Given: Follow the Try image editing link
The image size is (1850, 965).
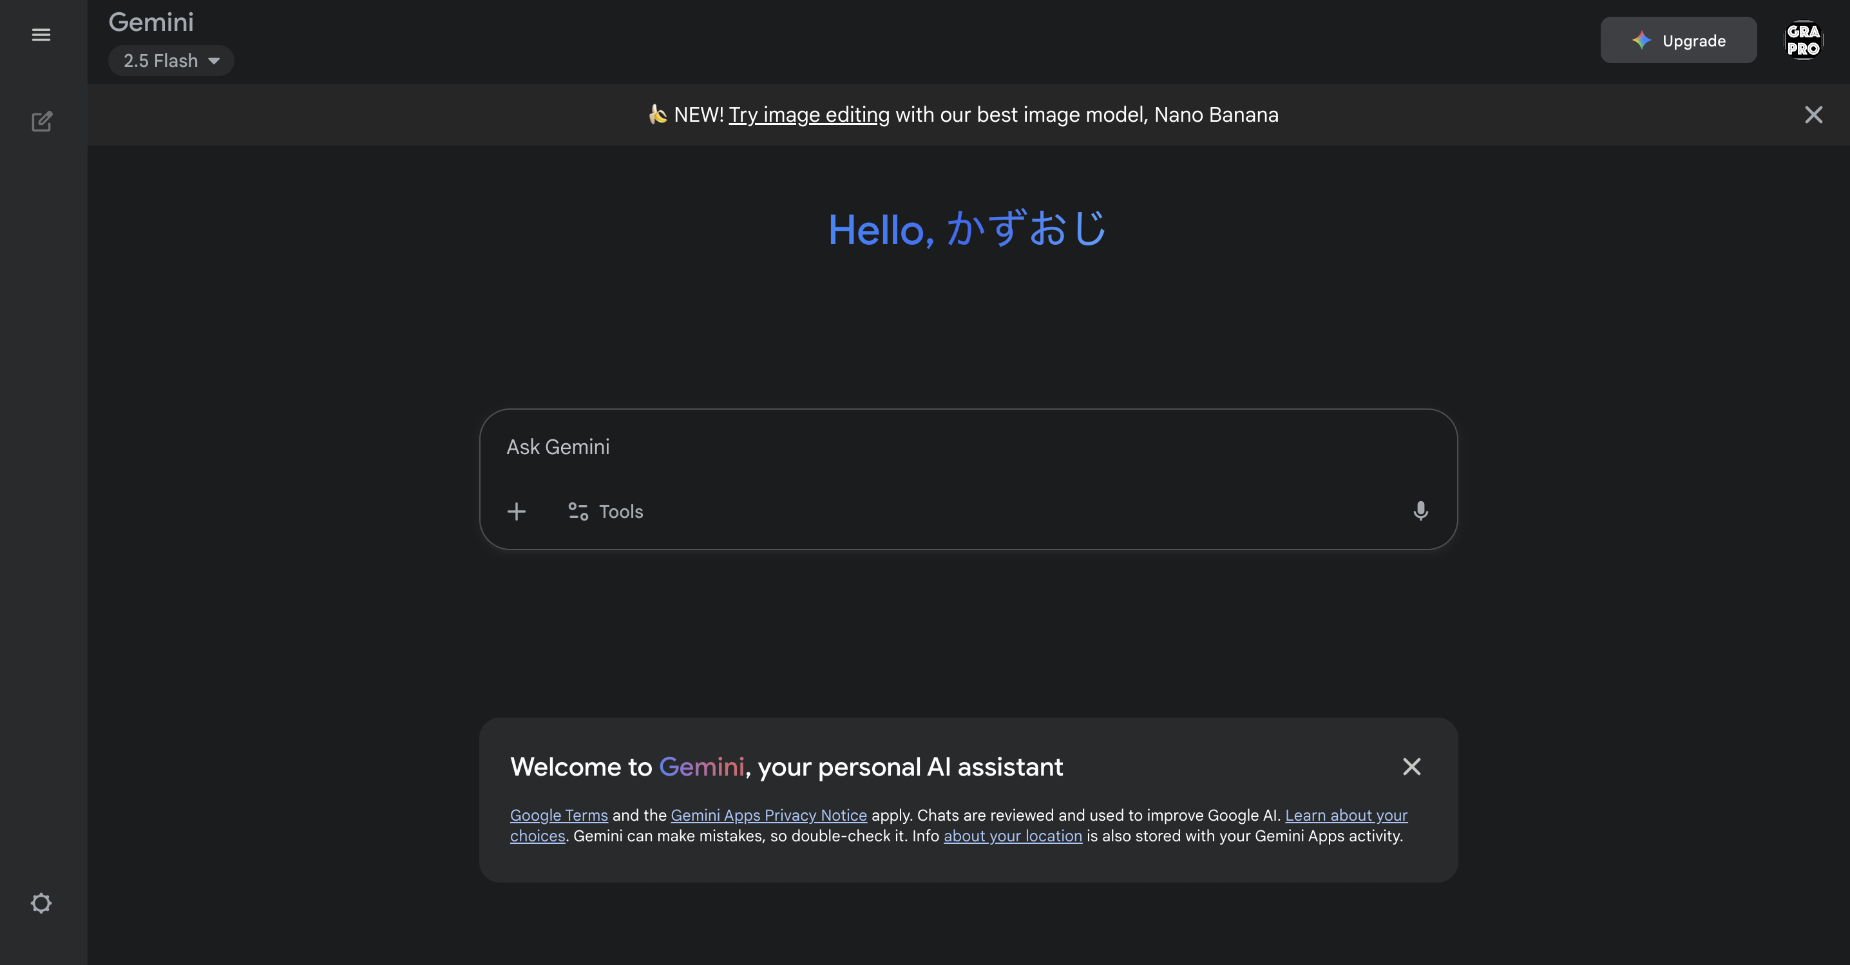Looking at the screenshot, I should point(808,115).
